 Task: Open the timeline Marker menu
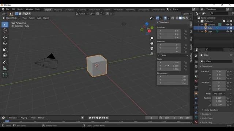pos(41,118)
